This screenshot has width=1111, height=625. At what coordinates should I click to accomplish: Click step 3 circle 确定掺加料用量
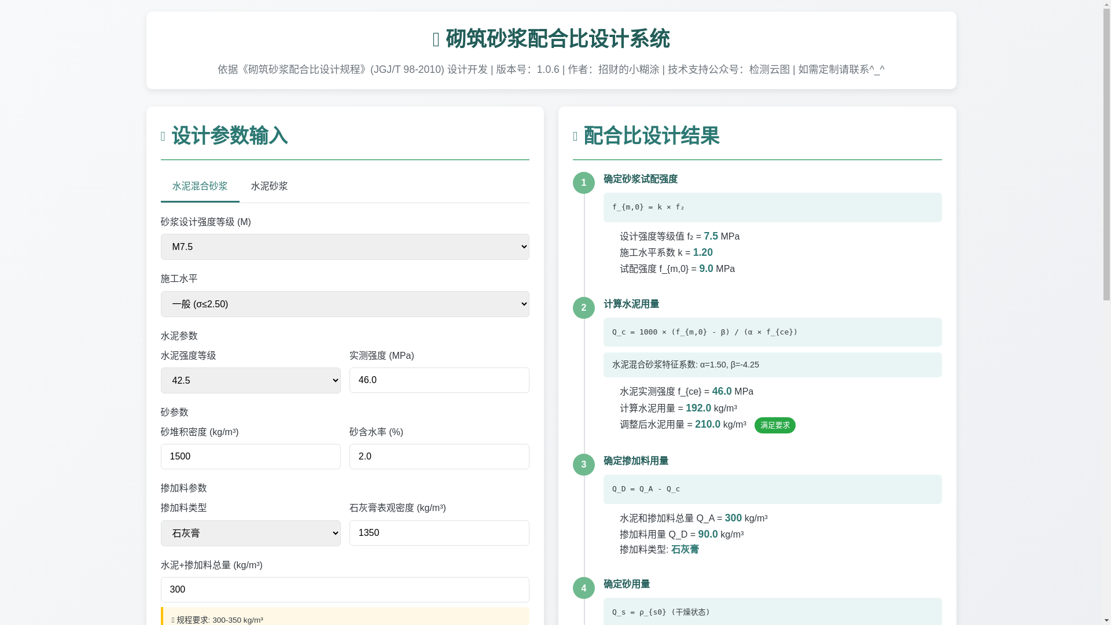[x=584, y=465]
